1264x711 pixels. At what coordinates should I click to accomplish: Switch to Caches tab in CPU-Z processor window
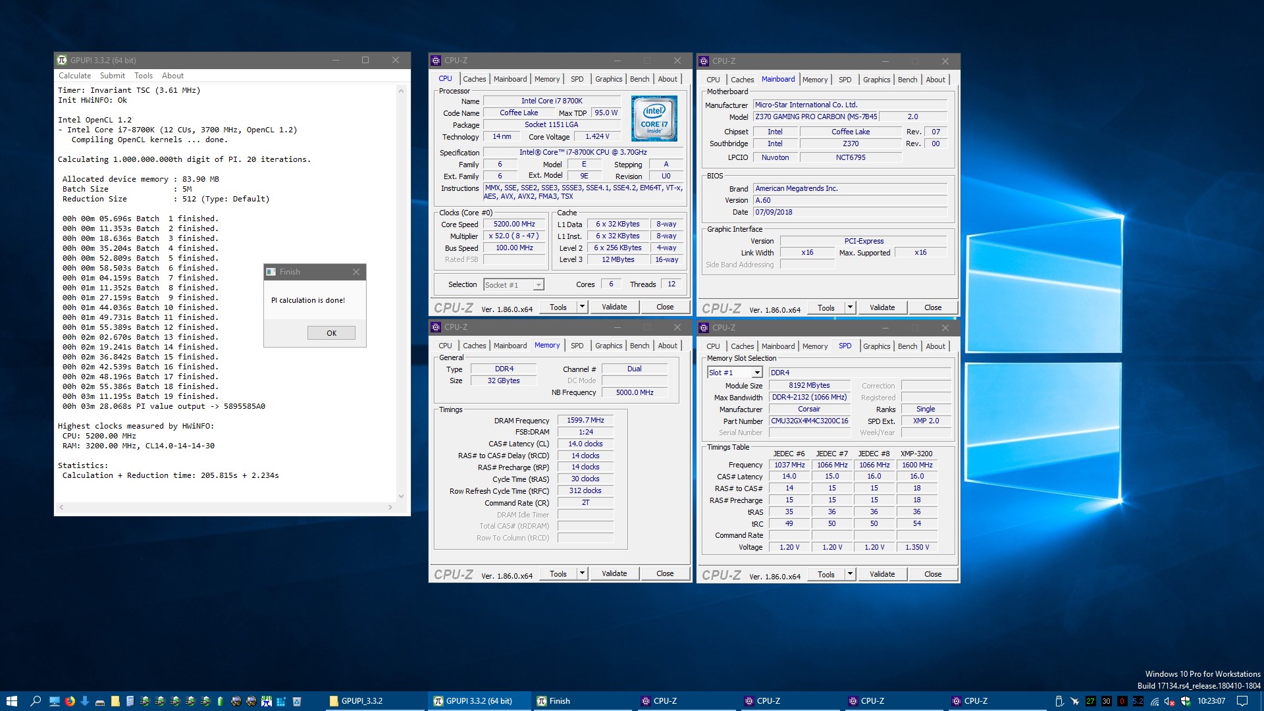pyautogui.click(x=474, y=79)
